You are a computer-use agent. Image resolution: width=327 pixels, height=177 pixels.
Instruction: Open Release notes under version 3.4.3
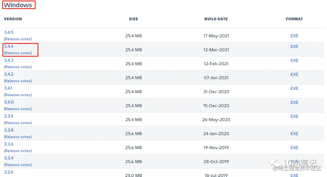[18, 67]
